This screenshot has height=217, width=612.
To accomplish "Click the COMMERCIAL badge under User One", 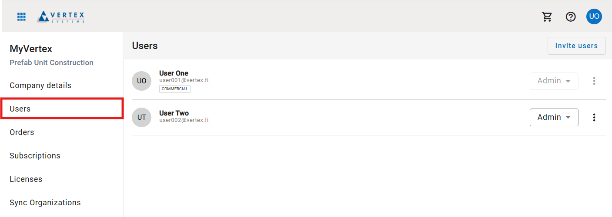I will tap(175, 89).
